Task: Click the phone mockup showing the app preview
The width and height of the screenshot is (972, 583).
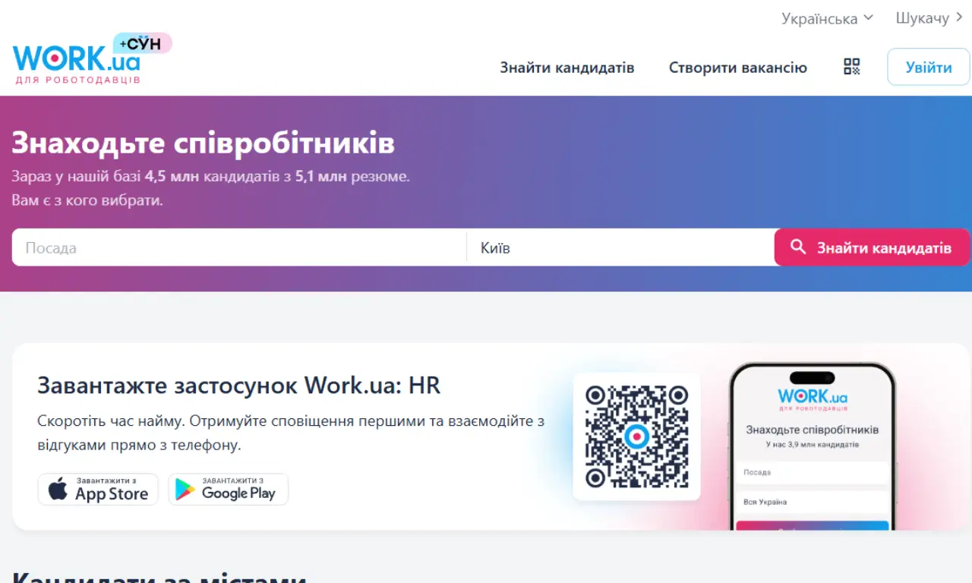Action: pos(813,448)
